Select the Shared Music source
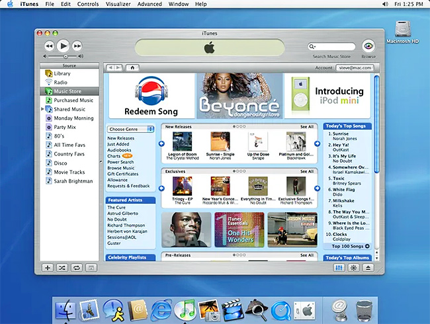 click(69, 109)
